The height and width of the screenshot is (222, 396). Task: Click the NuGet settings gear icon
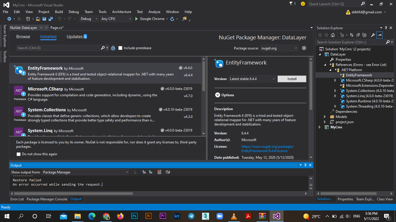pyautogui.click(x=304, y=48)
